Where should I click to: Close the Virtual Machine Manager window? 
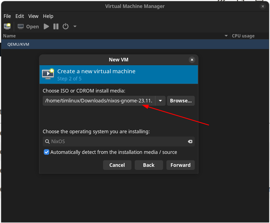click(263, 6)
